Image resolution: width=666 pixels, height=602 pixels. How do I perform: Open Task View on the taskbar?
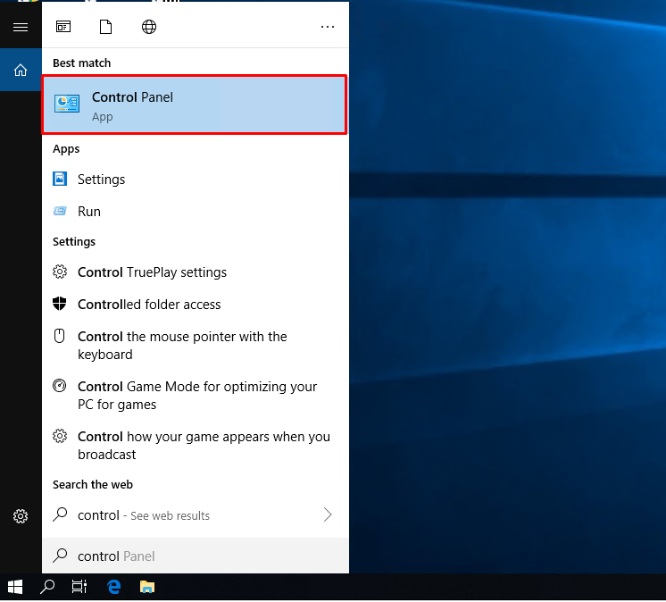(x=79, y=587)
